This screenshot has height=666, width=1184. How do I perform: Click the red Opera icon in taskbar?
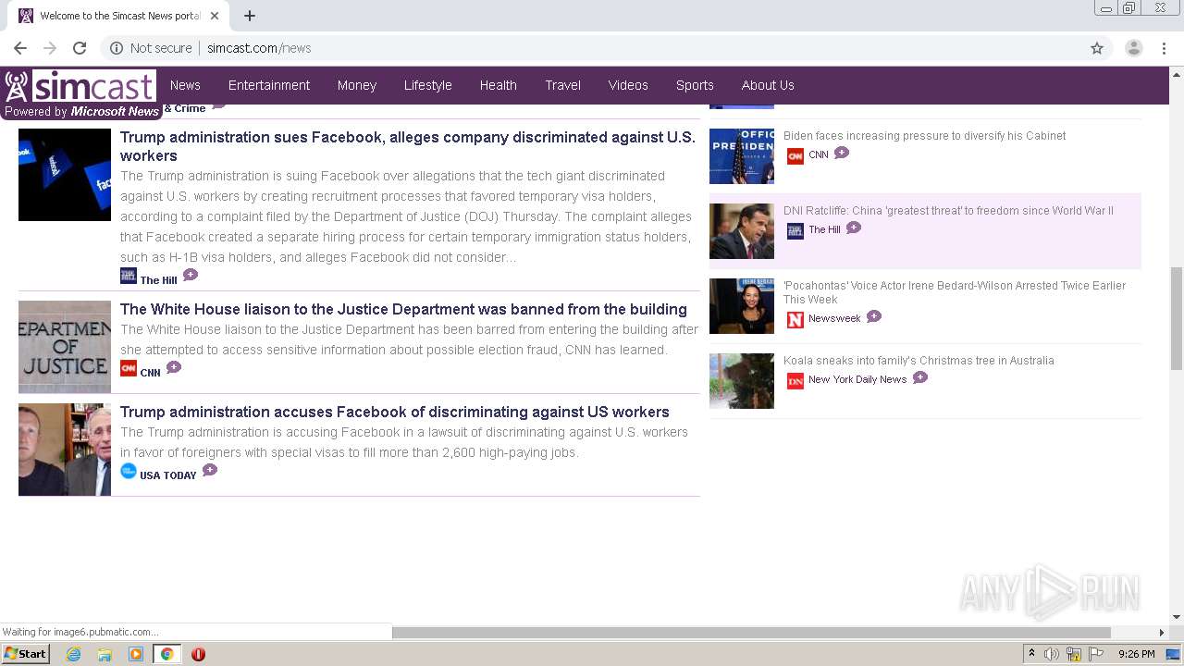coord(198,654)
